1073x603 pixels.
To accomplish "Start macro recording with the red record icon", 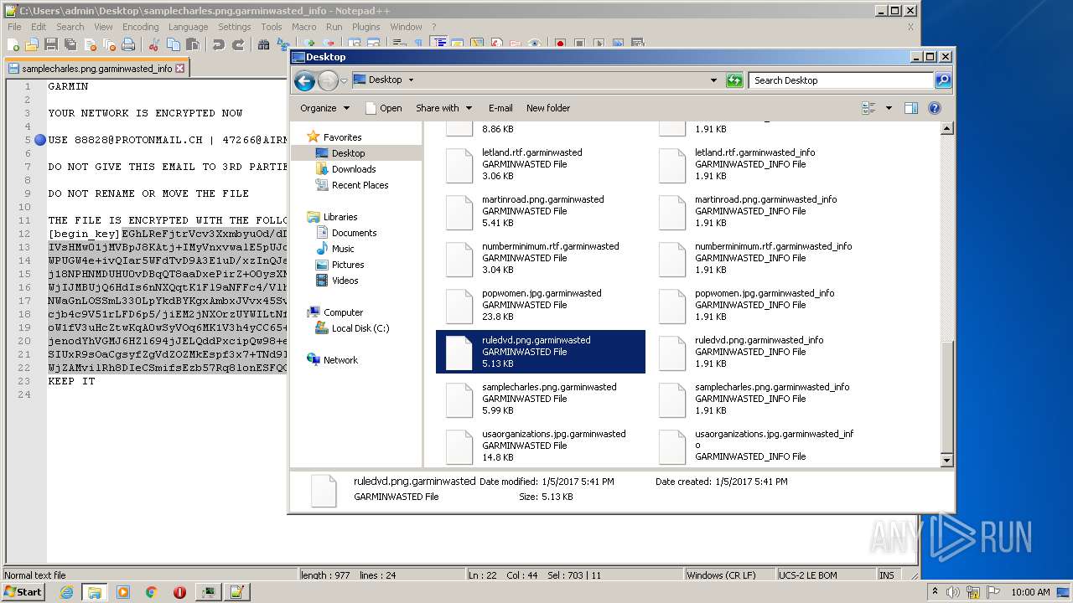I will pos(560,44).
